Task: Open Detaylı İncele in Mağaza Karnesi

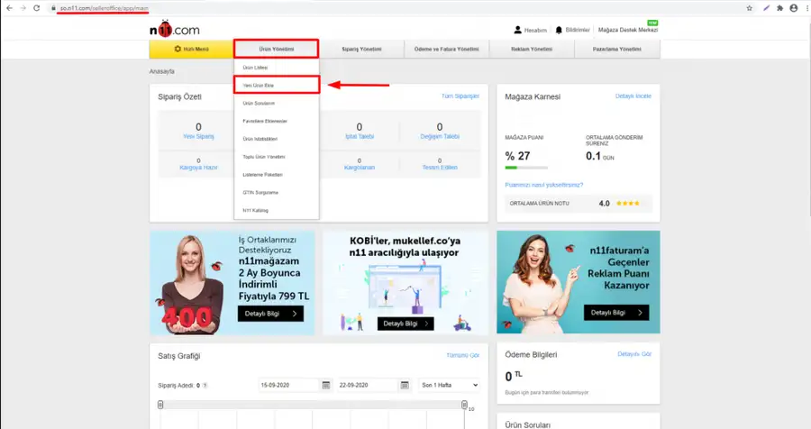Action: tap(633, 96)
